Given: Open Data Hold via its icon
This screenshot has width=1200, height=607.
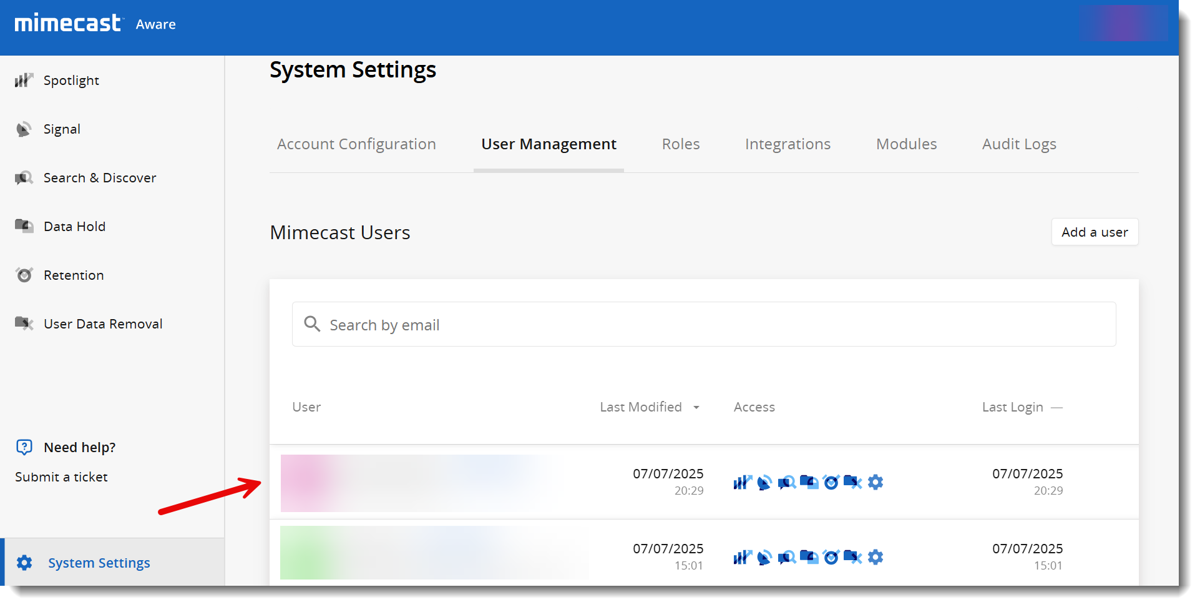Looking at the screenshot, I should click(24, 226).
